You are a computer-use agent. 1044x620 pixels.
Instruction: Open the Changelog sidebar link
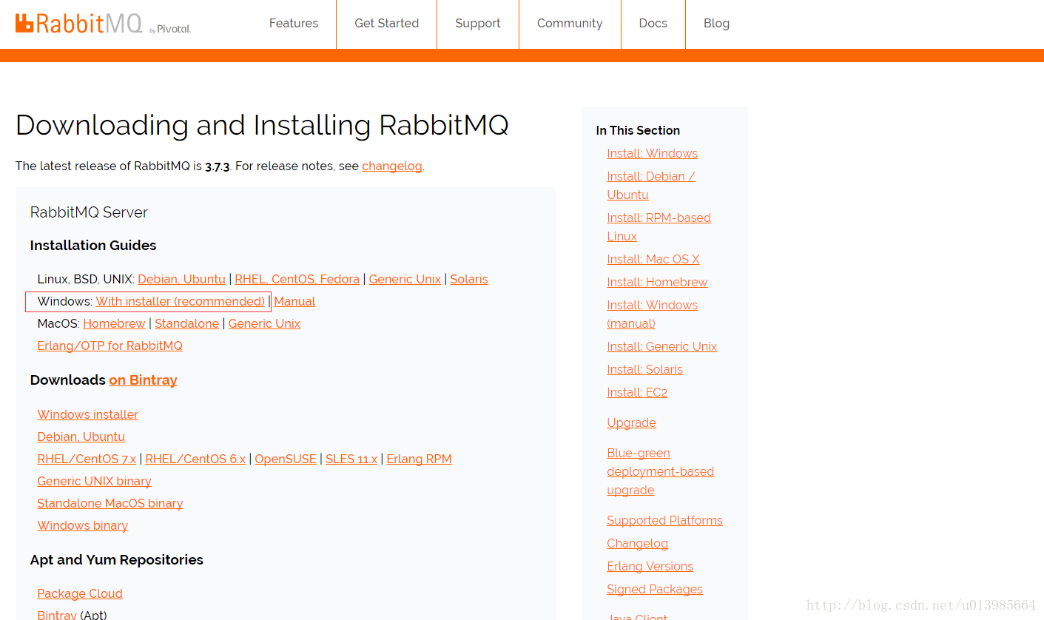pos(637,543)
